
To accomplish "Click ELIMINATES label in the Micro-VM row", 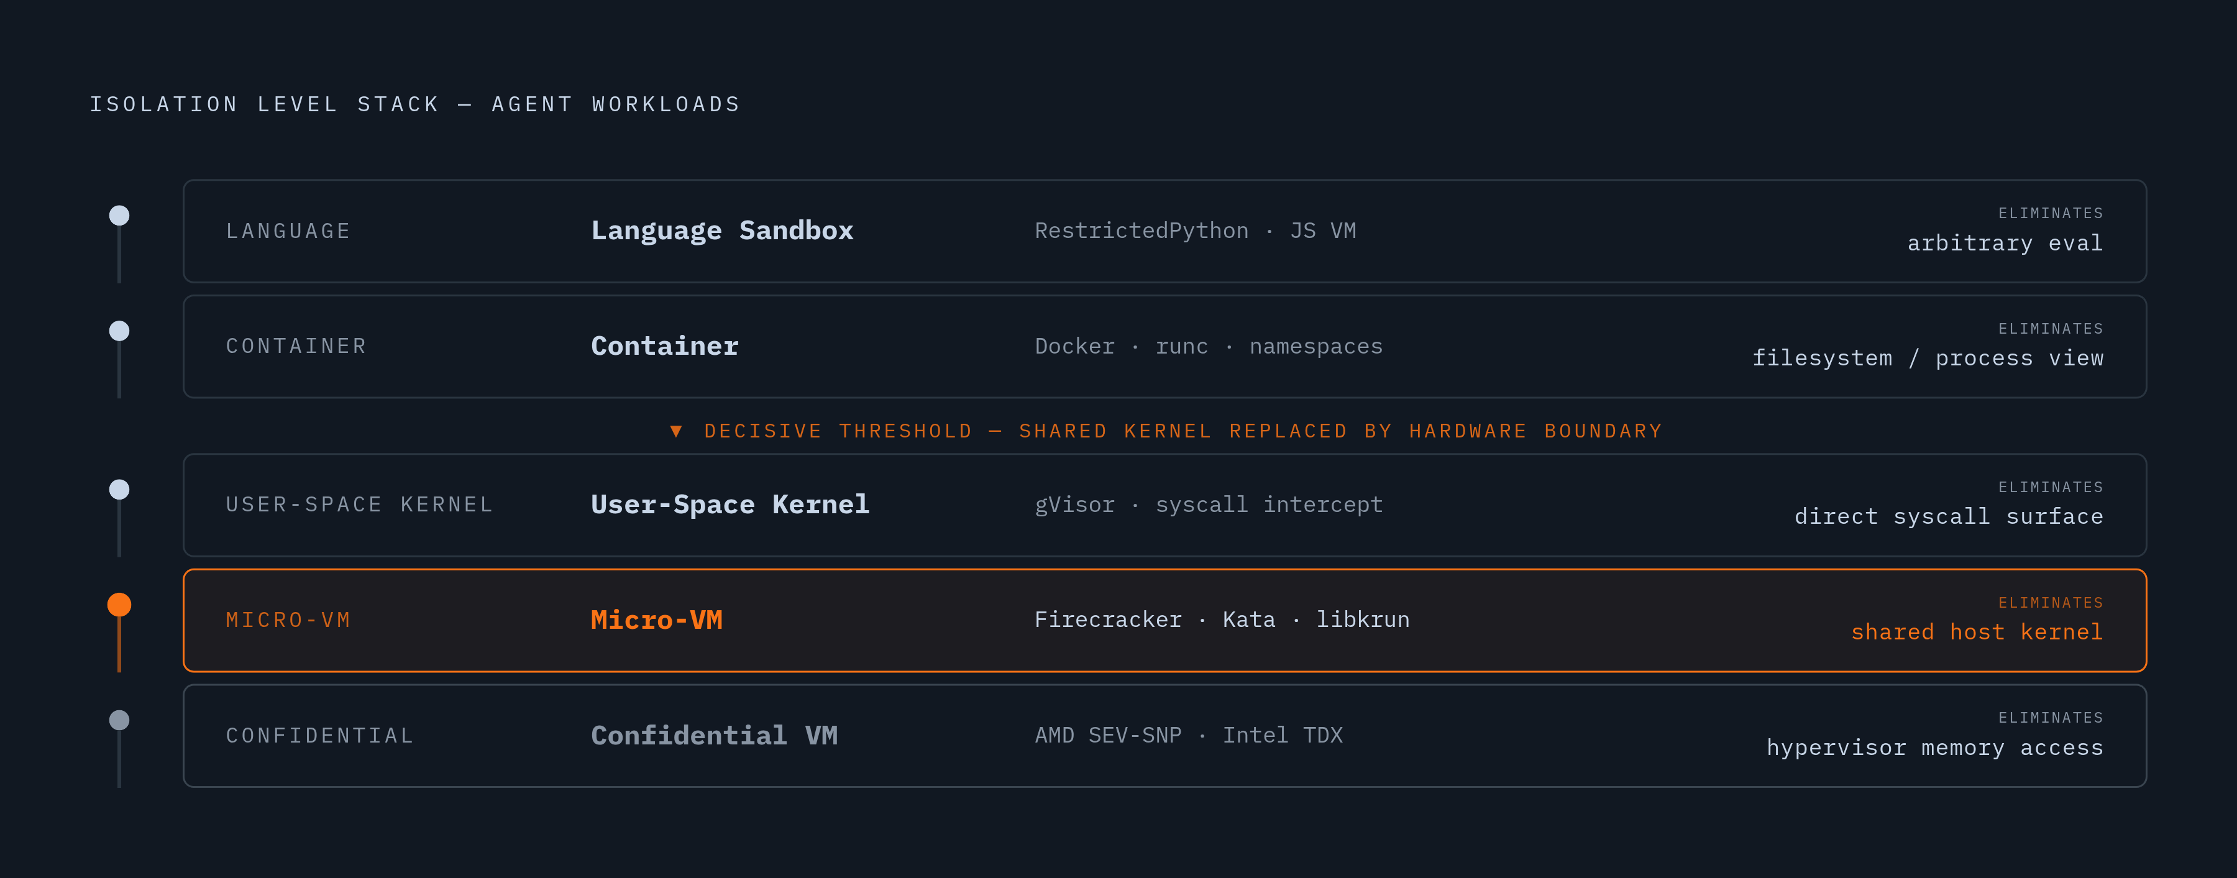I will [2051, 603].
